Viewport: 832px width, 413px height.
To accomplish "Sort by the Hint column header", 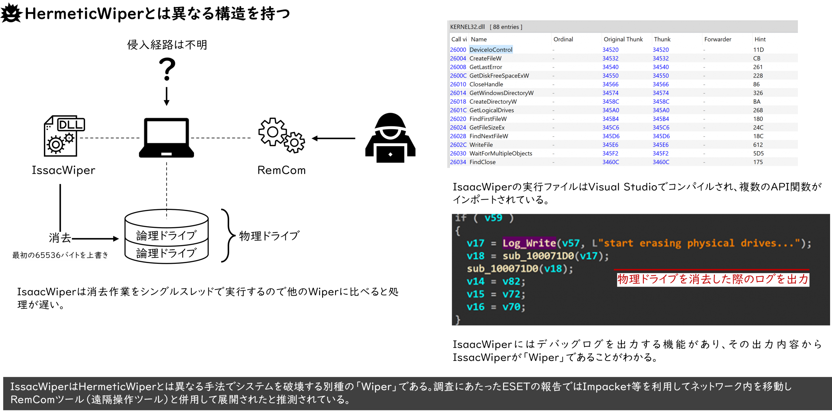I will coord(760,39).
